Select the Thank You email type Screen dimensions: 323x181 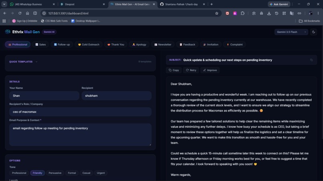click(x=116, y=44)
